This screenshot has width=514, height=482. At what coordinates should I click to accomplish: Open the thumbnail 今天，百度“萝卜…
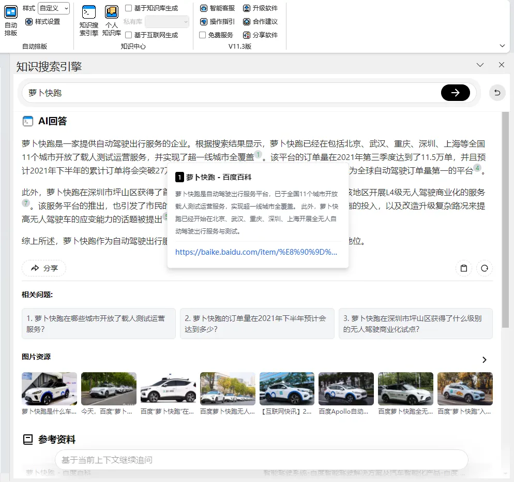(x=109, y=389)
